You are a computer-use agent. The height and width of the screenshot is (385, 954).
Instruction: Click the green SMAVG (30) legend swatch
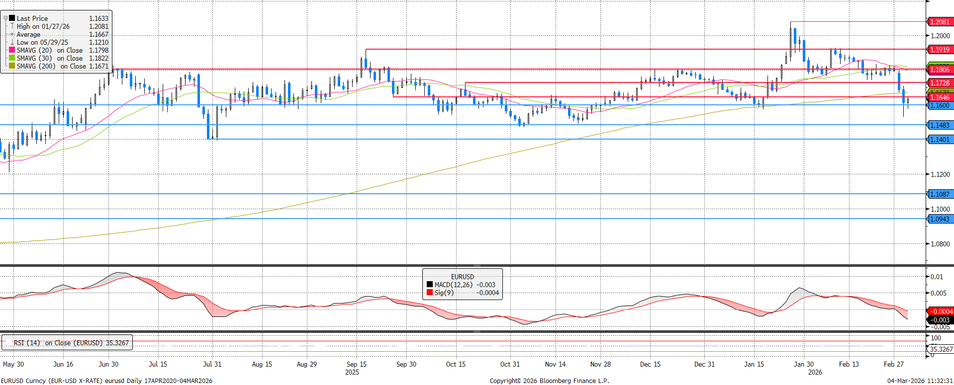coord(12,58)
